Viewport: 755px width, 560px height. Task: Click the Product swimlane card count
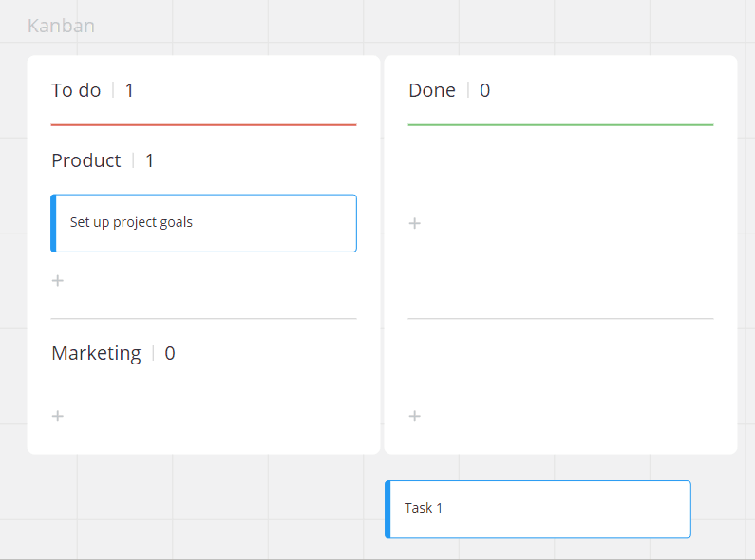coord(150,160)
